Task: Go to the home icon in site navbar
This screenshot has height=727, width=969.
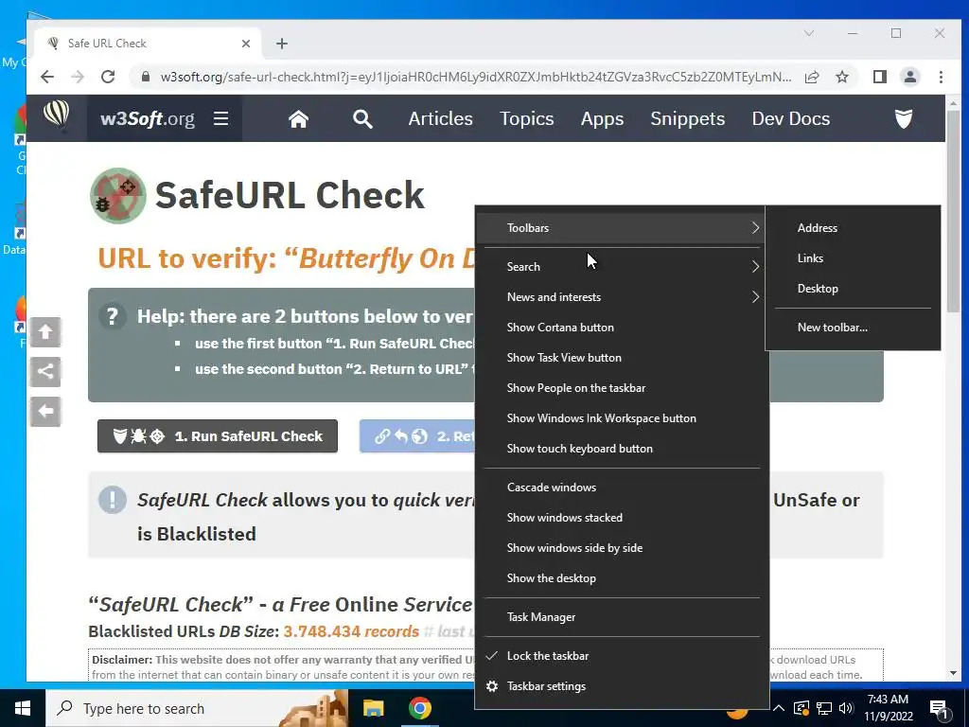Action: coord(298,118)
